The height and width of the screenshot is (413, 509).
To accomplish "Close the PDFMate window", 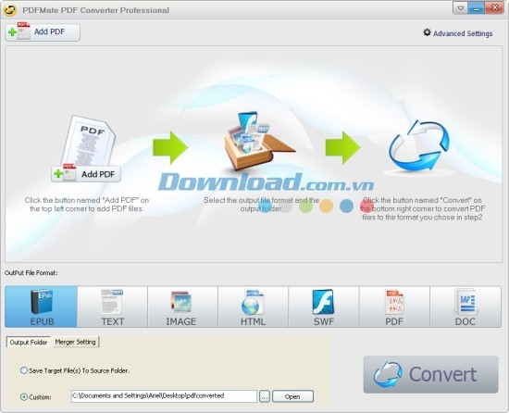I will pyautogui.click(x=494, y=8).
